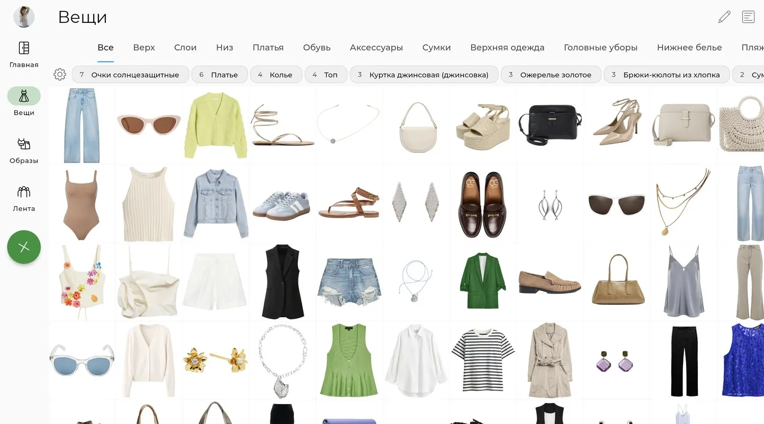Select the white-frame dark sunglasses item
764x424 pixels.
pos(617,204)
